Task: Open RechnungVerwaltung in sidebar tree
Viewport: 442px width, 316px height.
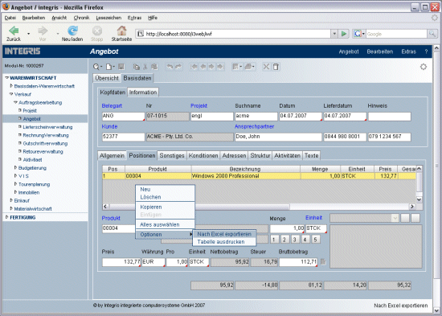Action: 46,135
